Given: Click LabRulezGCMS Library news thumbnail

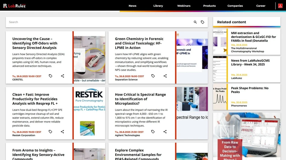Looking at the screenshot, I should (x=220, y=69).
